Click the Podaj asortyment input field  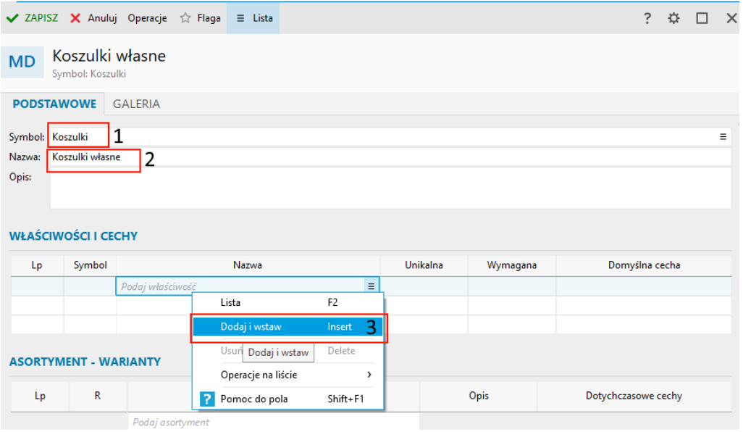pos(274,422)
